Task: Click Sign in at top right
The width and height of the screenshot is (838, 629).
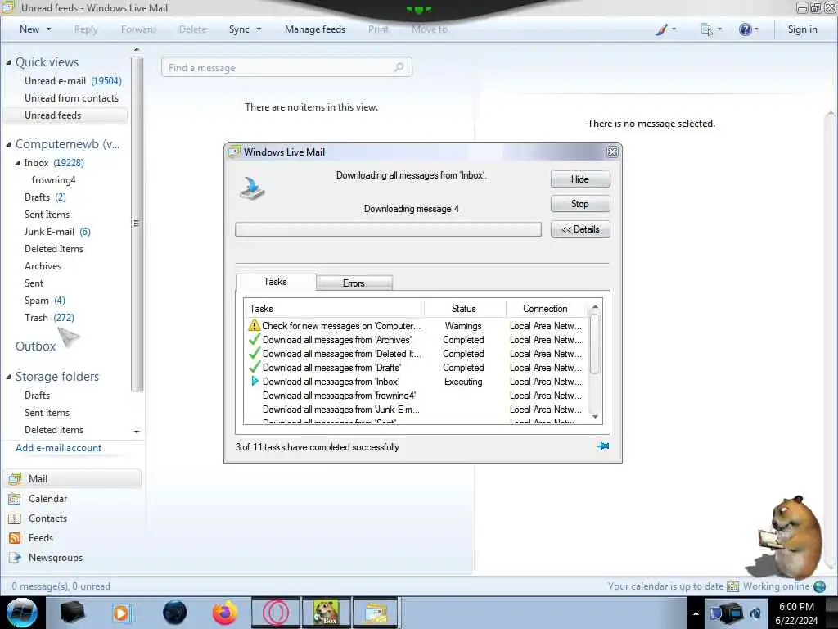Action: 802,29
